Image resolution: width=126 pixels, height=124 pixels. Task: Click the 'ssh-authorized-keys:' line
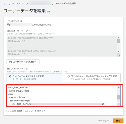(20, 101)
